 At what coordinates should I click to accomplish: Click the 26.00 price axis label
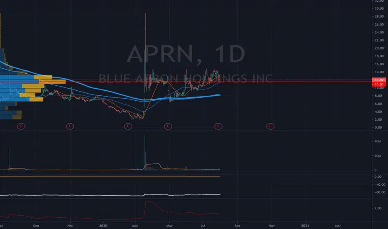379,24
